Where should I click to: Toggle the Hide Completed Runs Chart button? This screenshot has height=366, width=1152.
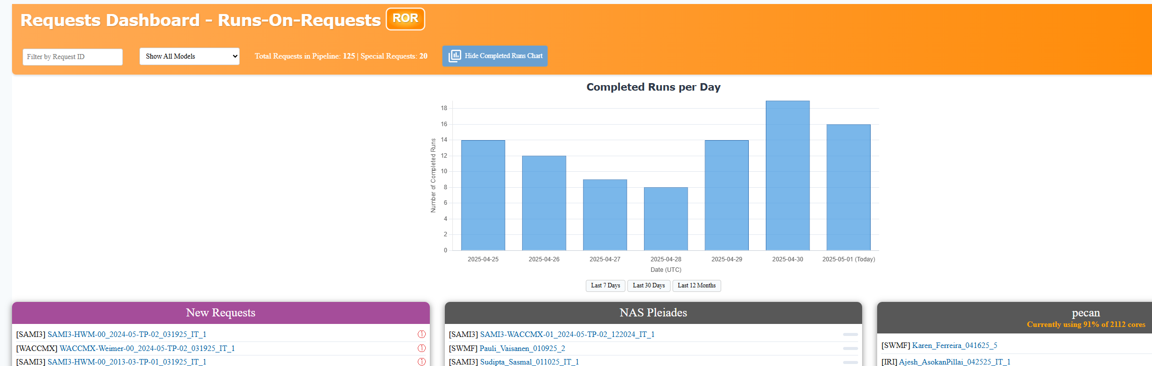(x=495, y=56)
